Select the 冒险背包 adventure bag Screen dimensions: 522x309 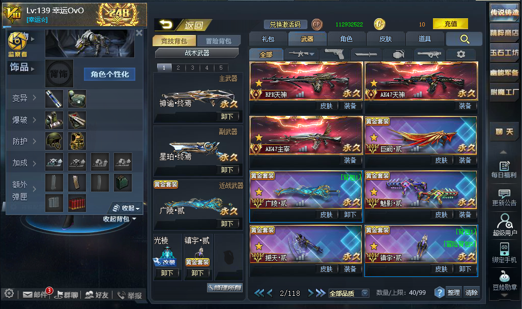coord(218,41)
